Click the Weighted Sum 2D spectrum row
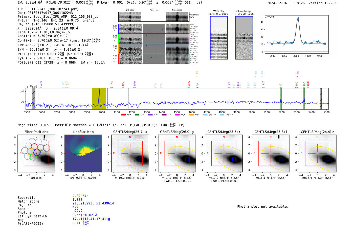Image resolution: width=354 pixels, height=241 pixels. [x=153, y=17]
